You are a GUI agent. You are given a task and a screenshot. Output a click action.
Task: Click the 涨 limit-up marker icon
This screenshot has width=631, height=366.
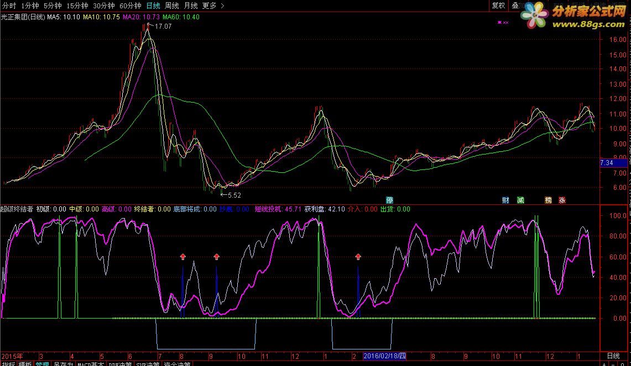click(x=562, y=200)
